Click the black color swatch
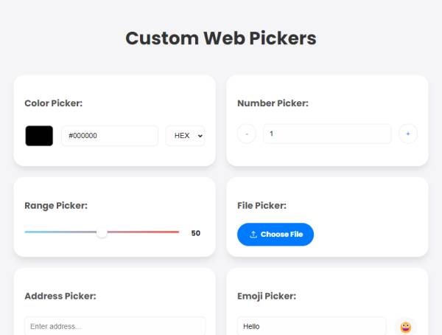This screenshot has height=335, width=442. tap(39, 136)
